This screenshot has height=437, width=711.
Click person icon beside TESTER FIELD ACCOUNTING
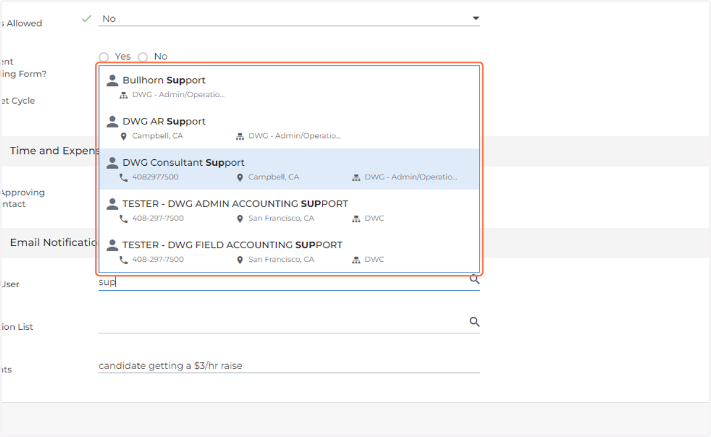tap(112, 245)
